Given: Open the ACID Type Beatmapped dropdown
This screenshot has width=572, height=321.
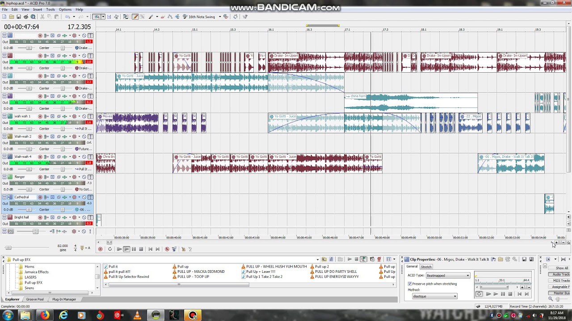Looking at the screenshot, I should [x=468, y=276].
